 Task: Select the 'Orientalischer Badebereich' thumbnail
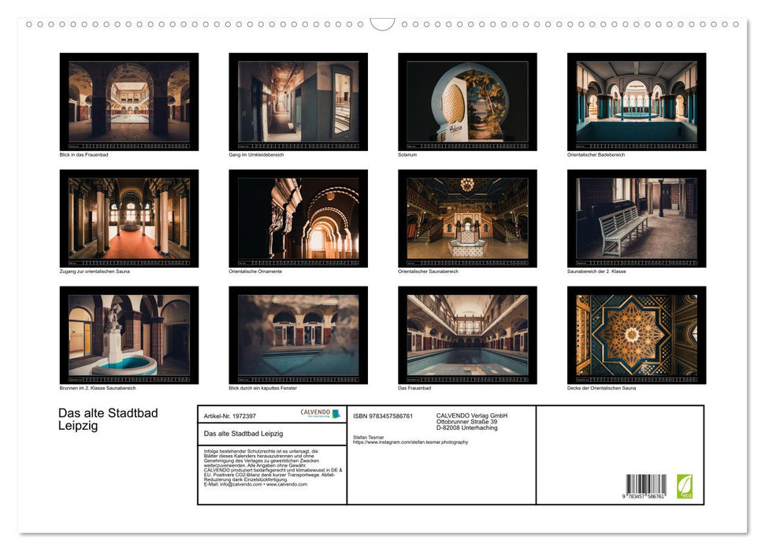(637, 102)
